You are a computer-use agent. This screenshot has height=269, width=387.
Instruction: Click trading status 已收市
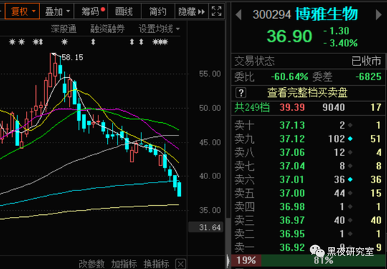[367, 61]
